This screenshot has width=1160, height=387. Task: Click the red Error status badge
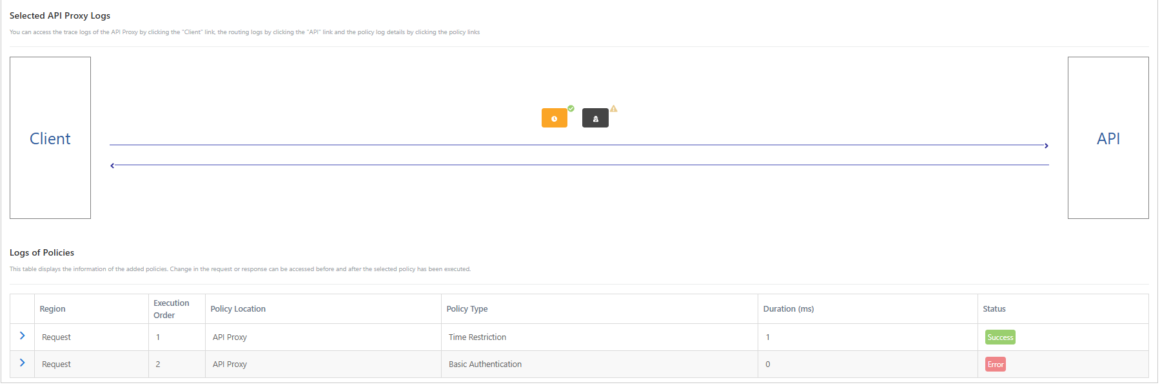pyautogui.click(x=995, y=364)
